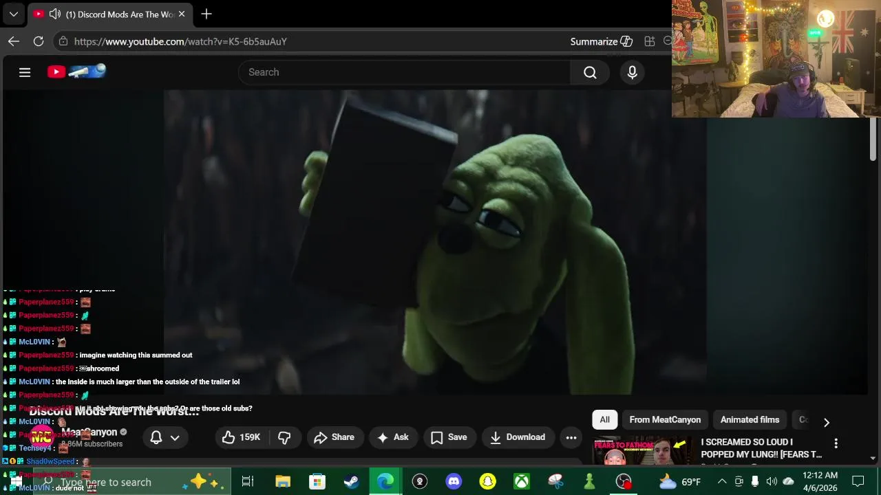Click the app install icon beside Summarize

(x=649, y=41)
